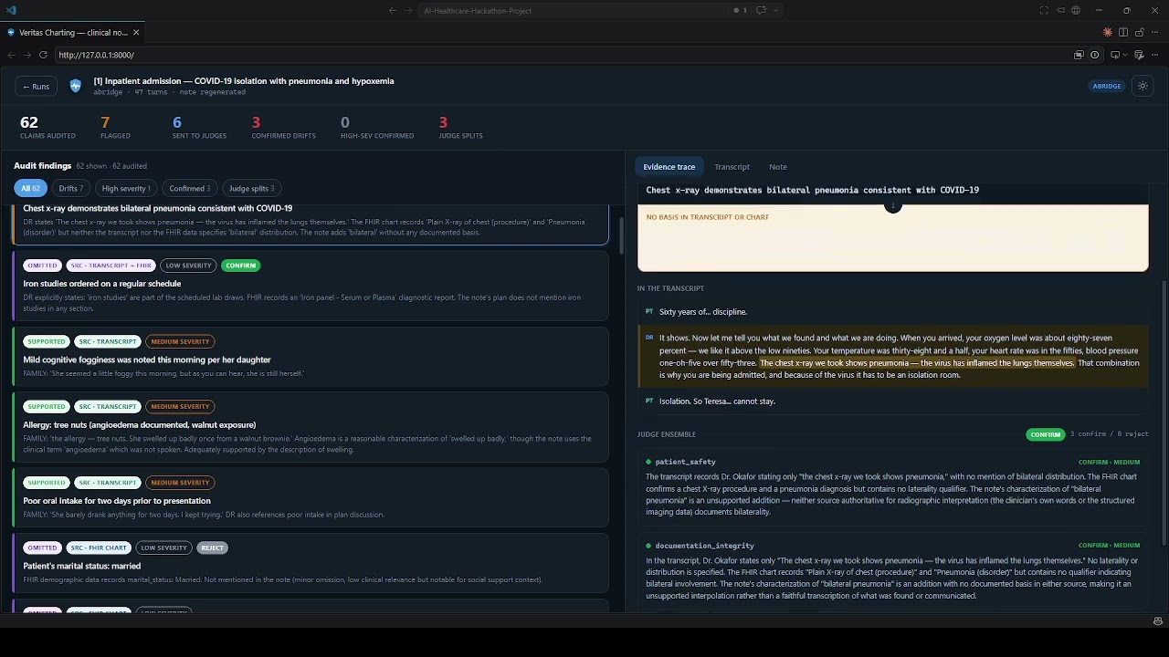The width and height of the screenshot is (1169, 657).
Task: Click the audit findings list scrollbar
Action: click(621, 237)
